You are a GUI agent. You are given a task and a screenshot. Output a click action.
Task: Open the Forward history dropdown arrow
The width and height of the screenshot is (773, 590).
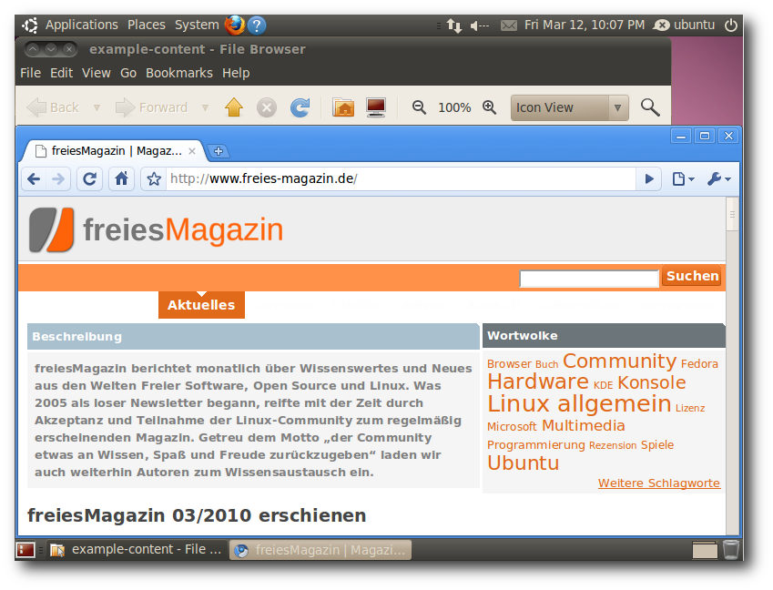206,107
